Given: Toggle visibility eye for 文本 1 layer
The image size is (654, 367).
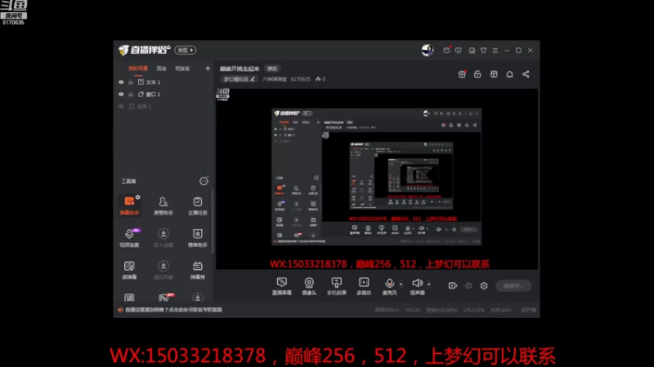Looking at the screenshot, I should pyautogui.click(x=121, y=82).
